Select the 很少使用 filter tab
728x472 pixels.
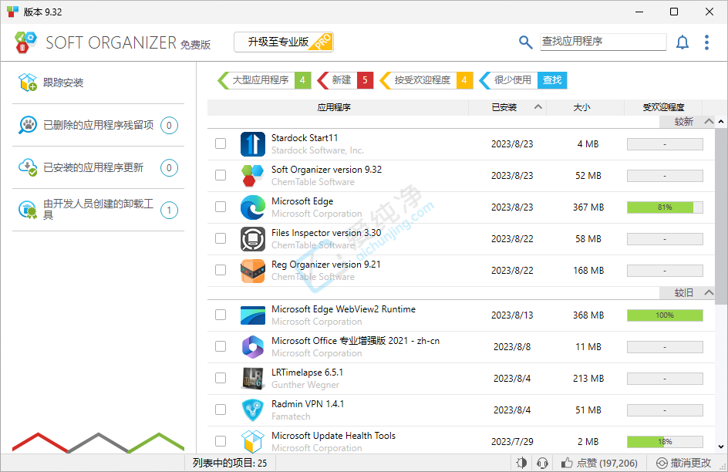tap(508, 80)
